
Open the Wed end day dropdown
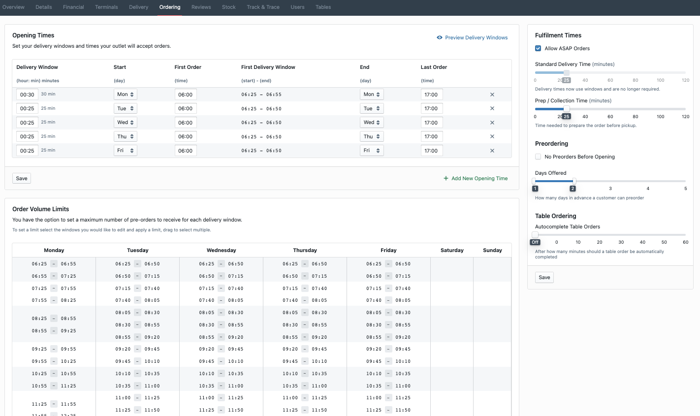click(x=371, y=123)
